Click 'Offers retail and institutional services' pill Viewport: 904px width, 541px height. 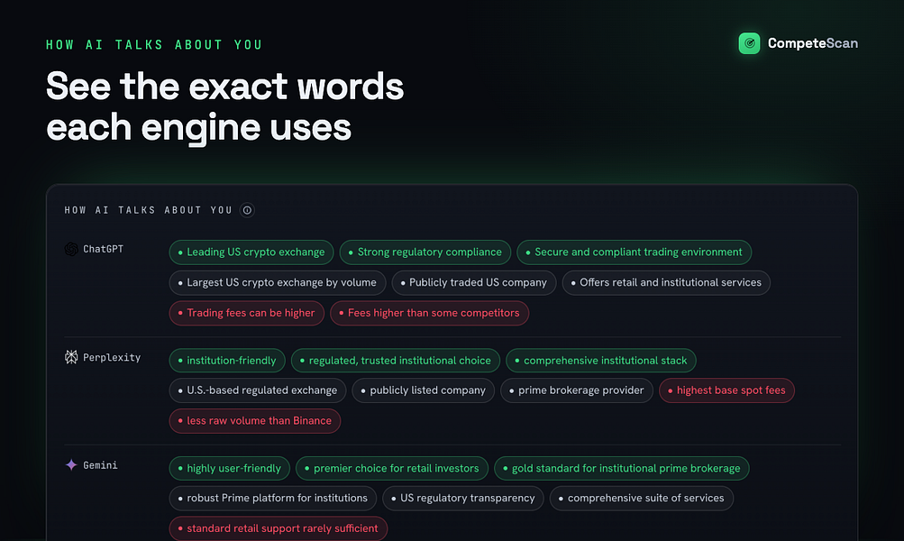(x=666, y=282)
